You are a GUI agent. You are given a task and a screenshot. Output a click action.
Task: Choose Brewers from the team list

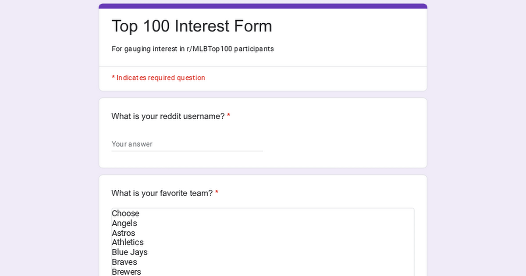[126, 271]
